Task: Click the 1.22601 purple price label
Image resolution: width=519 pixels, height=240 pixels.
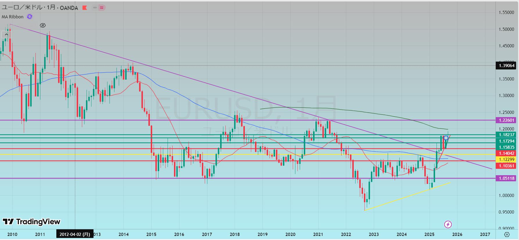Action: 507,120
